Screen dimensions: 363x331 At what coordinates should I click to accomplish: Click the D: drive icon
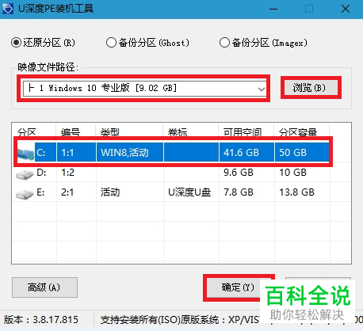click(25, 174)
